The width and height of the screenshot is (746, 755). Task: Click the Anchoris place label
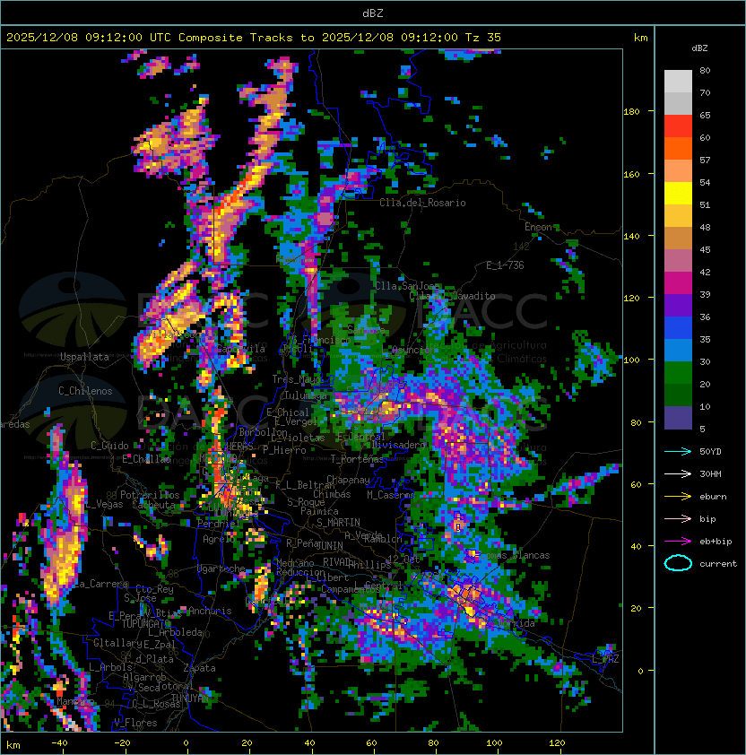(x=210, y=611)
